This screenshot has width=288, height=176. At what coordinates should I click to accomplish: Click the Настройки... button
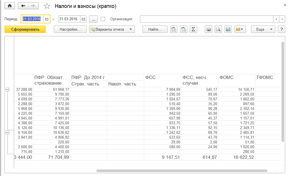pos(70,29)
